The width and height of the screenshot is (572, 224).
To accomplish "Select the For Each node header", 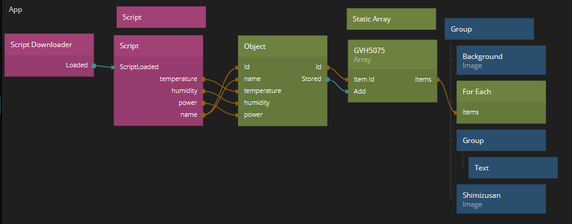I will (501, 91).
